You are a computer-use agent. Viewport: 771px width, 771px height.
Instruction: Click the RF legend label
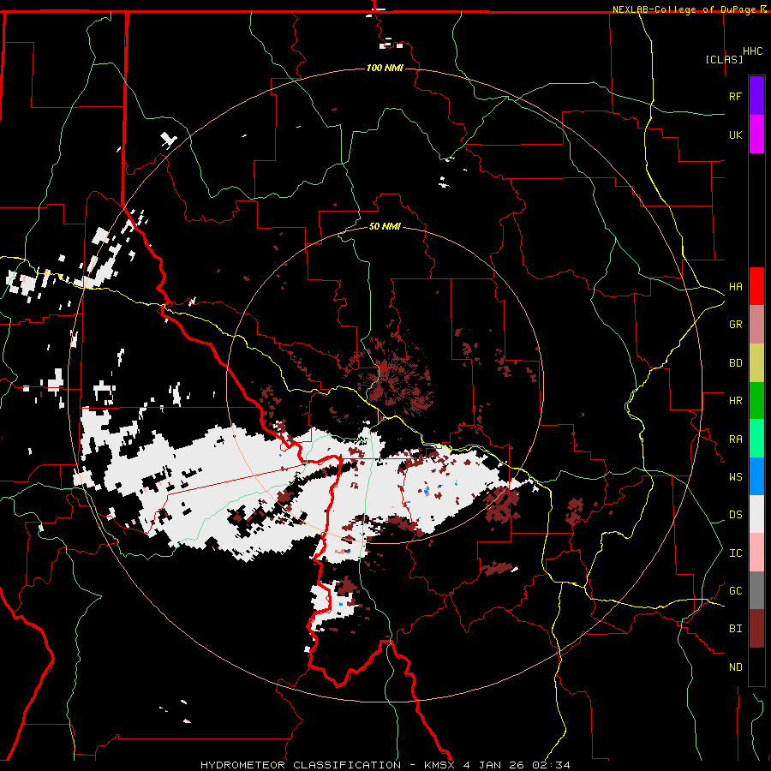736,96
